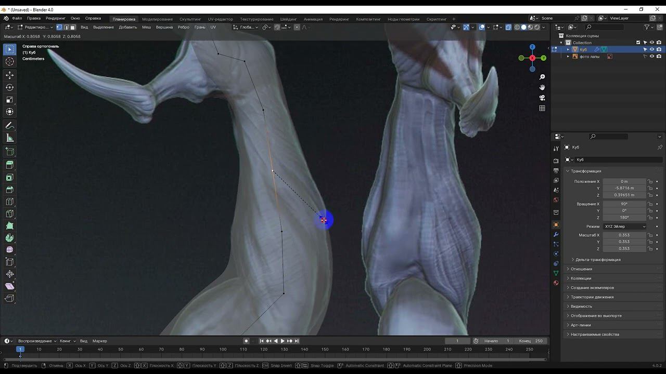This screenshot has height=374, width=666.
Task: Toggle Collection exclude checkbox in outliner
Action: click(x=638, y=43)
